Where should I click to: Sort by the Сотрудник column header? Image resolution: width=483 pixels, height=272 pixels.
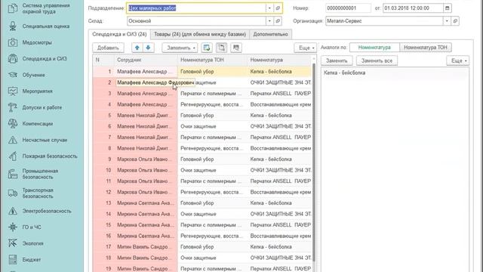146,60
